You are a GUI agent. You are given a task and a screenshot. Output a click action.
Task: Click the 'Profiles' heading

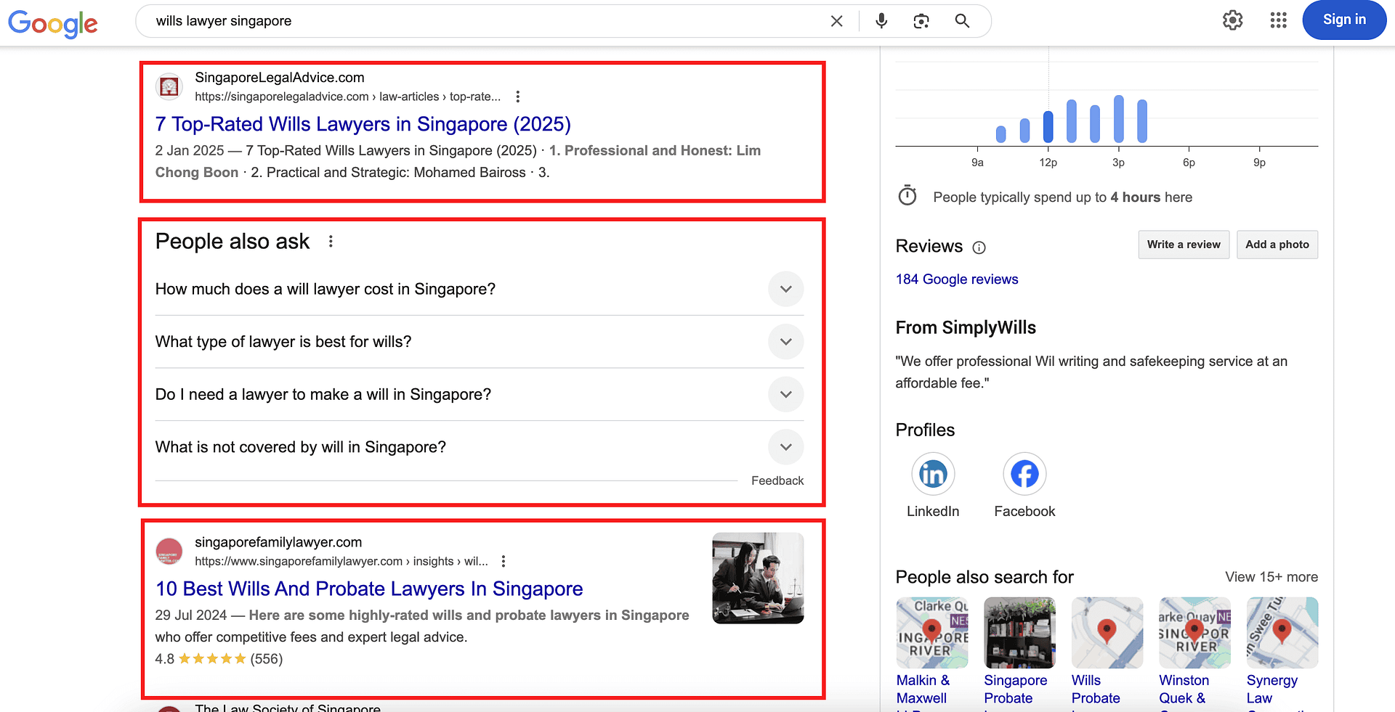click(x=925, y=430)
